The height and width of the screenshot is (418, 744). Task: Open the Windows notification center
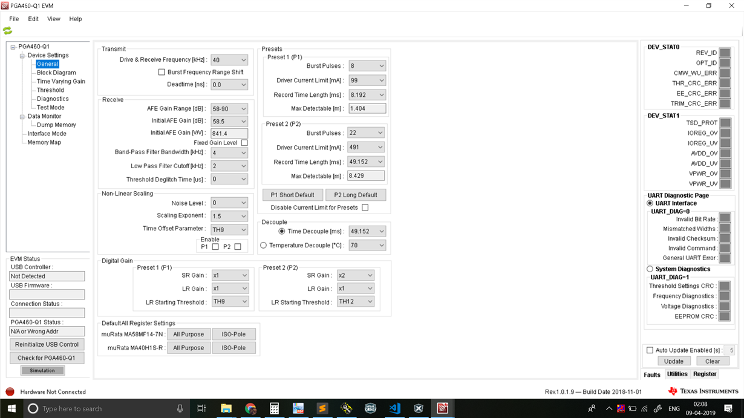pos(729,408)
